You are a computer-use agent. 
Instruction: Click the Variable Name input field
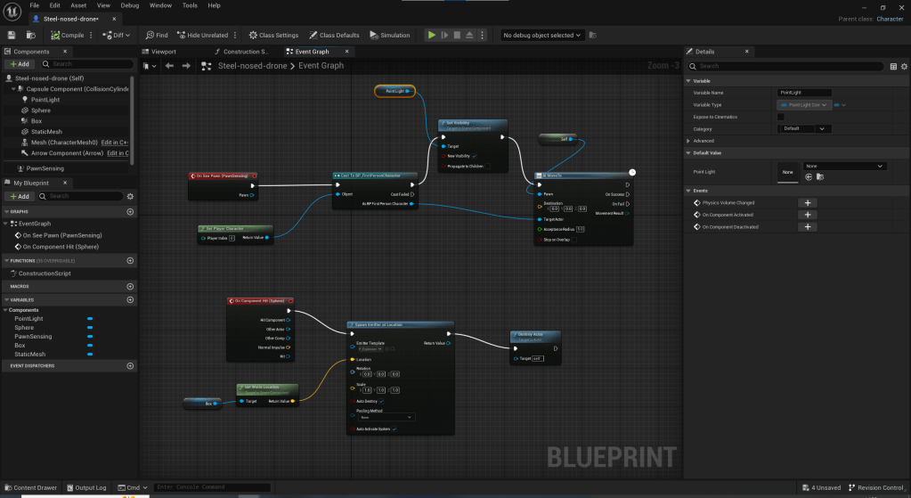coord(804,93)
